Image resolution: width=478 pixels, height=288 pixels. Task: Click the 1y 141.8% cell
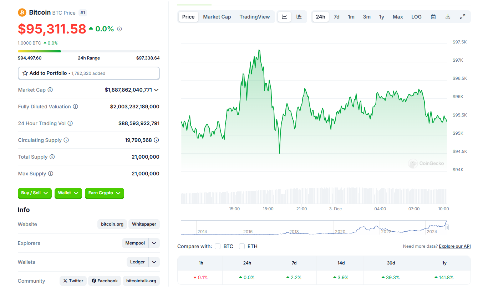tap(444, 277)
